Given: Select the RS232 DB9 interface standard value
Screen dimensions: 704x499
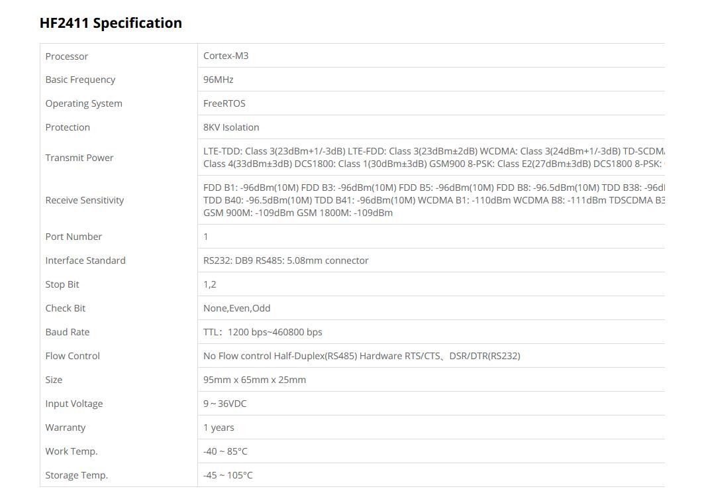Looking at the screenshot, I should 285,260.
